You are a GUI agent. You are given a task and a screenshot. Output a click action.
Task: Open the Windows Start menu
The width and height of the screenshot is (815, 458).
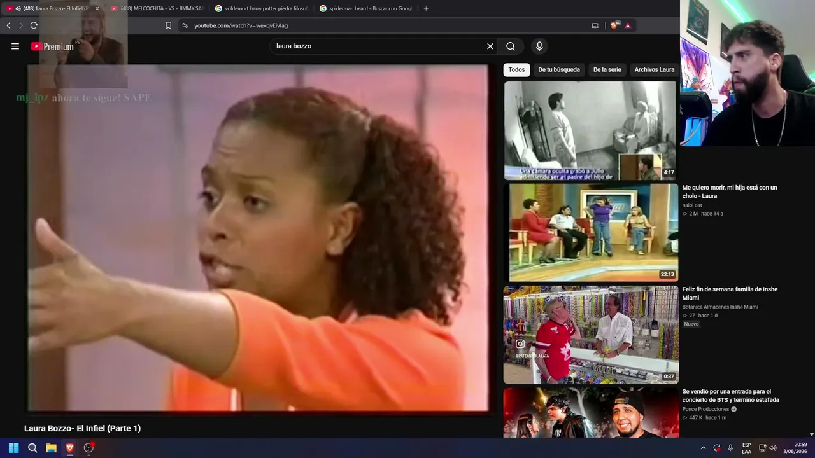point(13,448)
